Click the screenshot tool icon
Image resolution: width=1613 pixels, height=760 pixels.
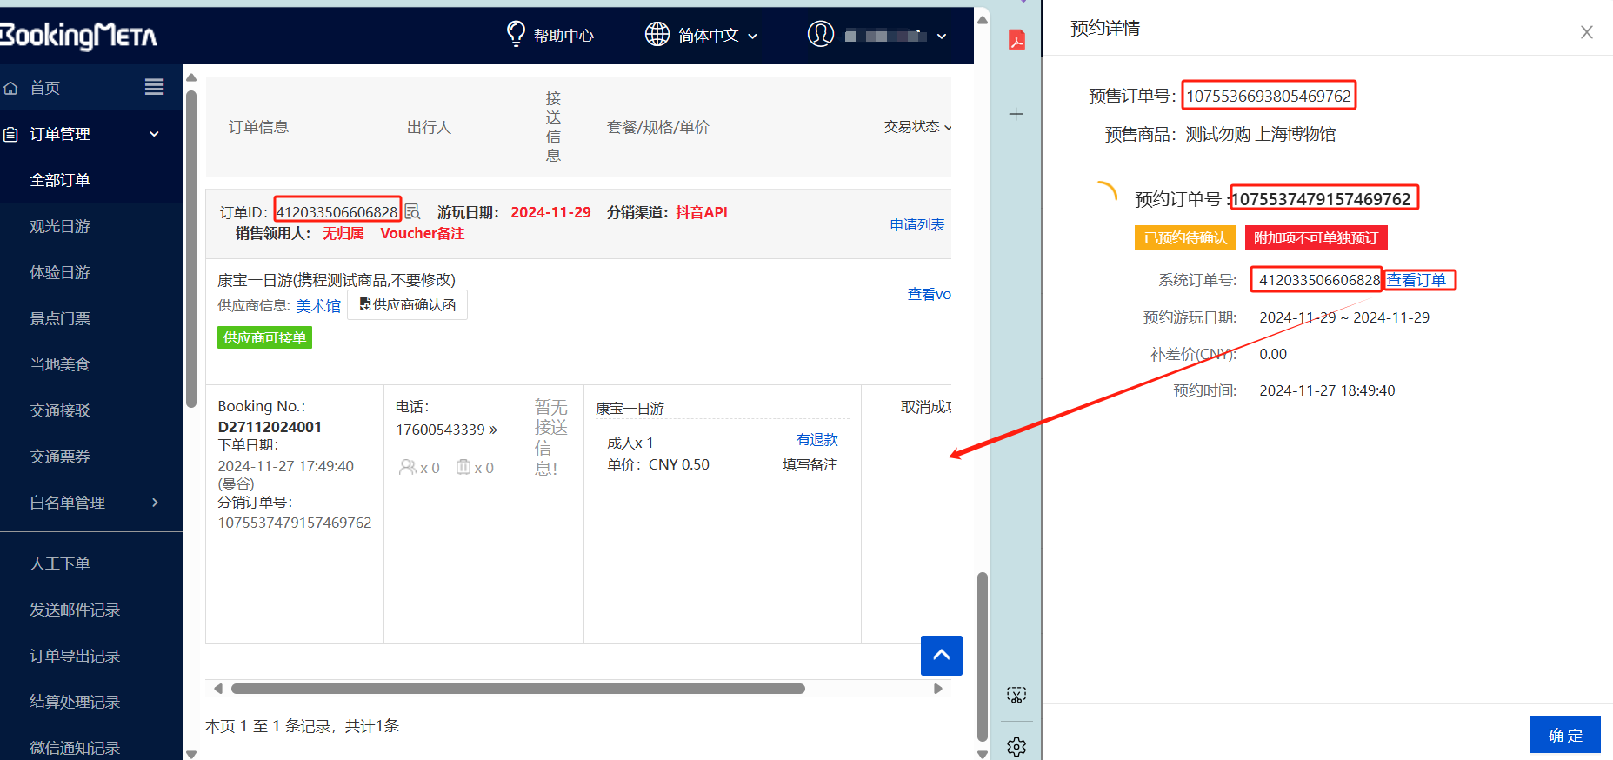pyautogui.click(x=1016, y=695)
